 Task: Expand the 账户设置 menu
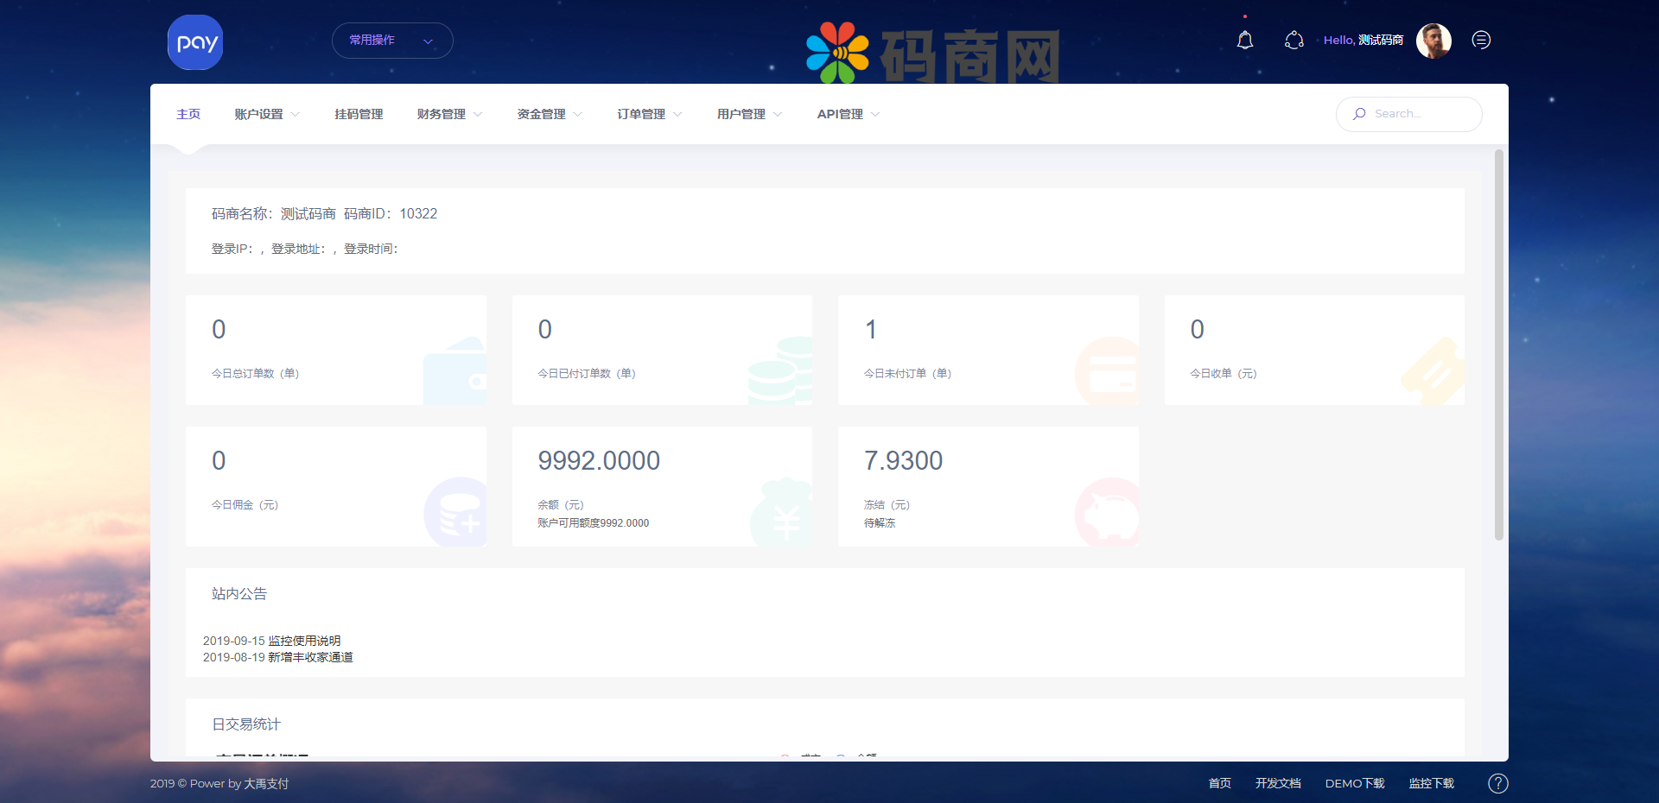[x=266, y=114]
